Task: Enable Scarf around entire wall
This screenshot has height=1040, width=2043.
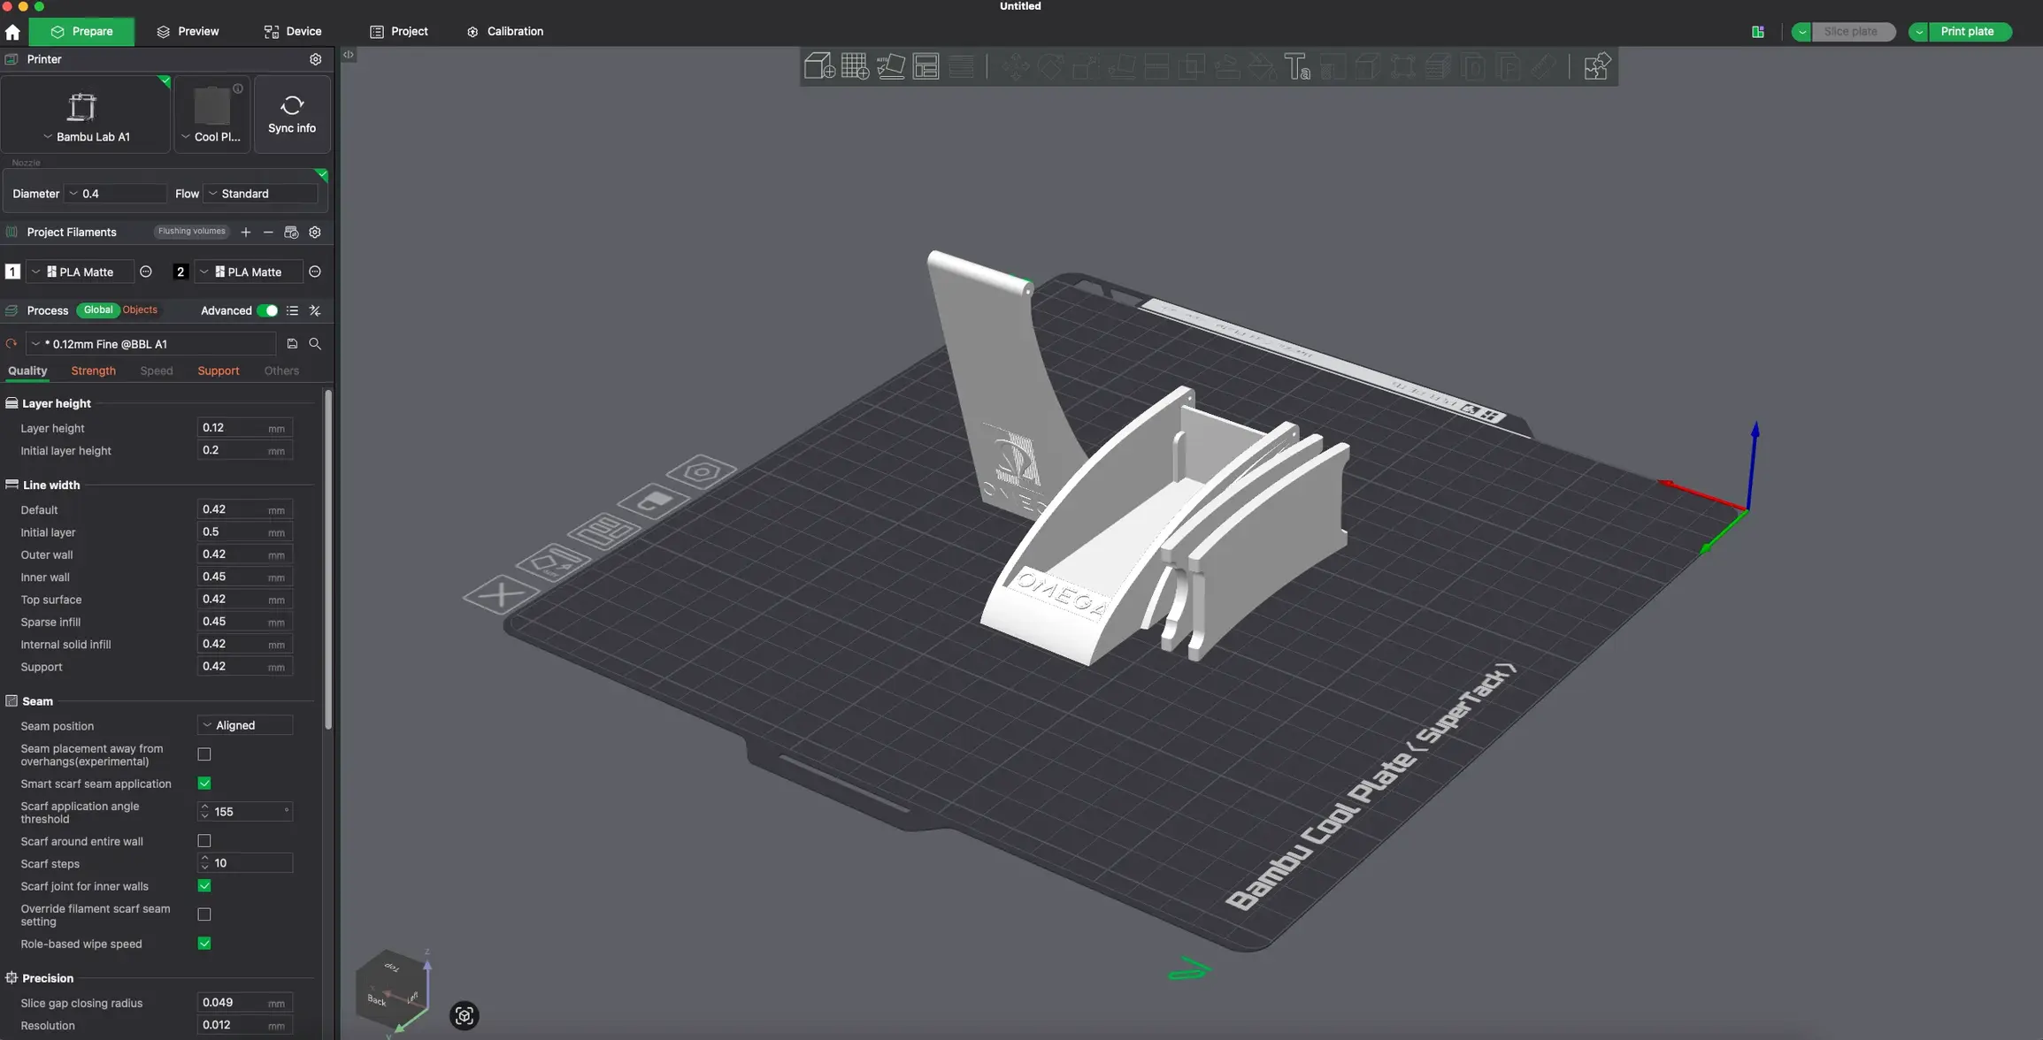Action: [x=204, y=840]
